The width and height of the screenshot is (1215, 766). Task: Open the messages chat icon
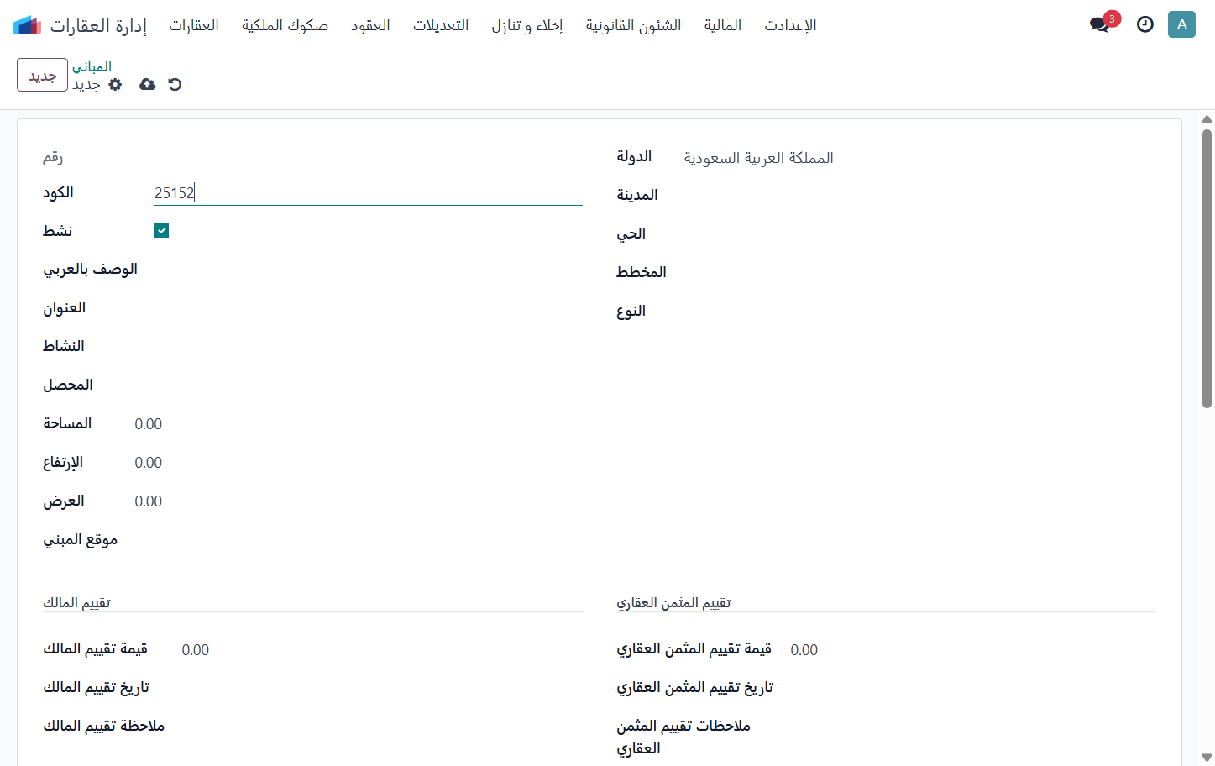(x=1100, y=24)
